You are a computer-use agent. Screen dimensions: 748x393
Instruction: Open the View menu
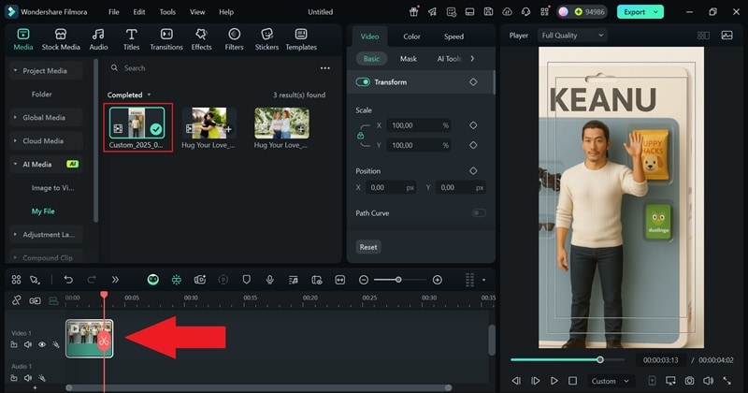pyautogui.click(x=197, y=12)
